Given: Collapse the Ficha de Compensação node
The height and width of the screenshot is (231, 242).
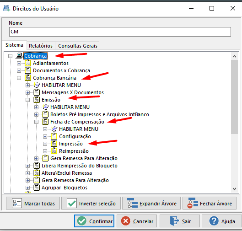Looking at the screenshot, I should click(x=37, y=122).
